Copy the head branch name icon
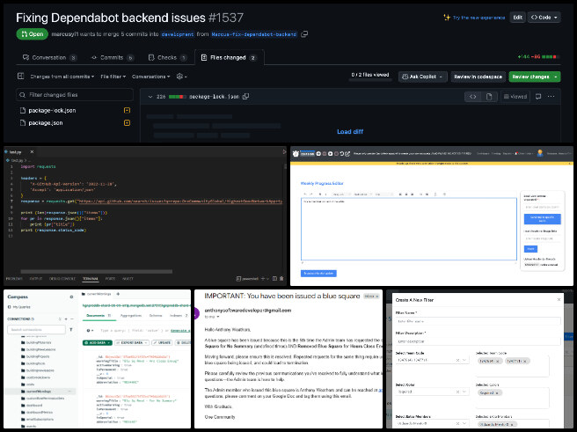This screenshot has height=432, width=577. pyautogui.click(x=304, y=34)
